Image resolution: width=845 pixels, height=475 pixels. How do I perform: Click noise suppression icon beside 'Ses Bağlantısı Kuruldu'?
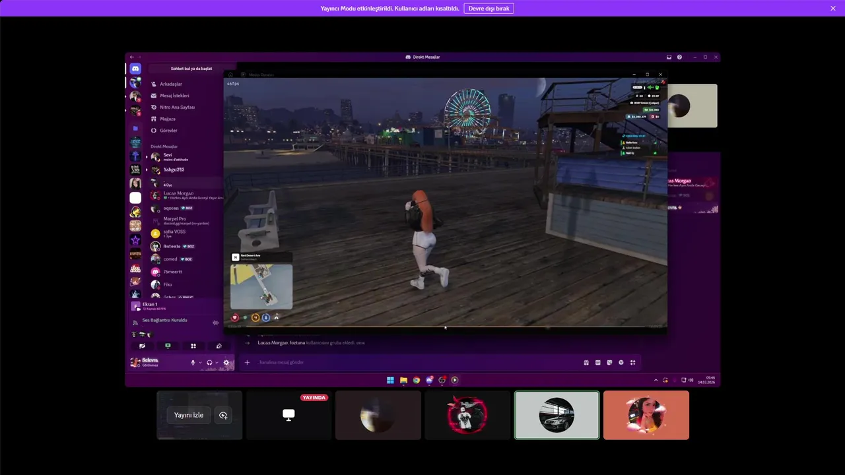coord(215,323)
